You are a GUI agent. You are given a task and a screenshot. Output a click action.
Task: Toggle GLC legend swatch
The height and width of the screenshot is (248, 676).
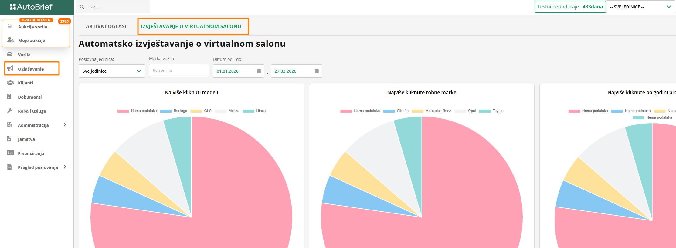point(196,111)
